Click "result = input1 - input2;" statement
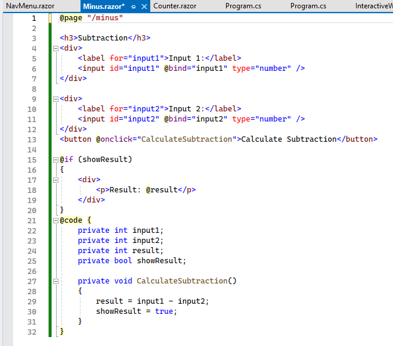This screenshot has width=393, height=346. [153, 301]
